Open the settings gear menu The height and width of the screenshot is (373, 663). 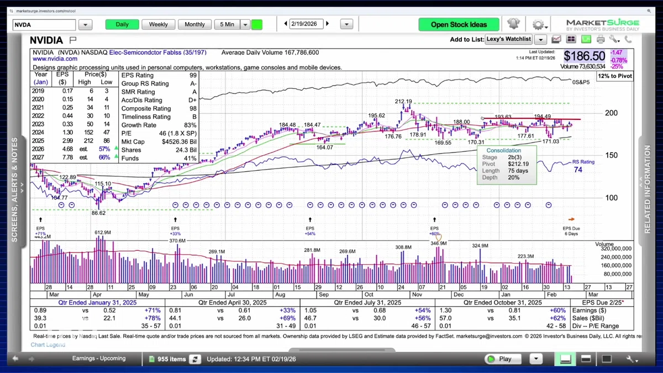pyautogui.click(x=538, y=25)
